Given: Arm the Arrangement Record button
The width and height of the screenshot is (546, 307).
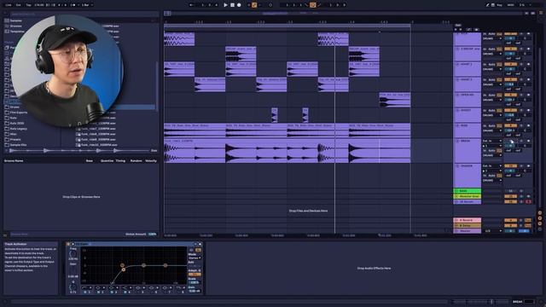Looking at the screenshot, I should [239, 5].
